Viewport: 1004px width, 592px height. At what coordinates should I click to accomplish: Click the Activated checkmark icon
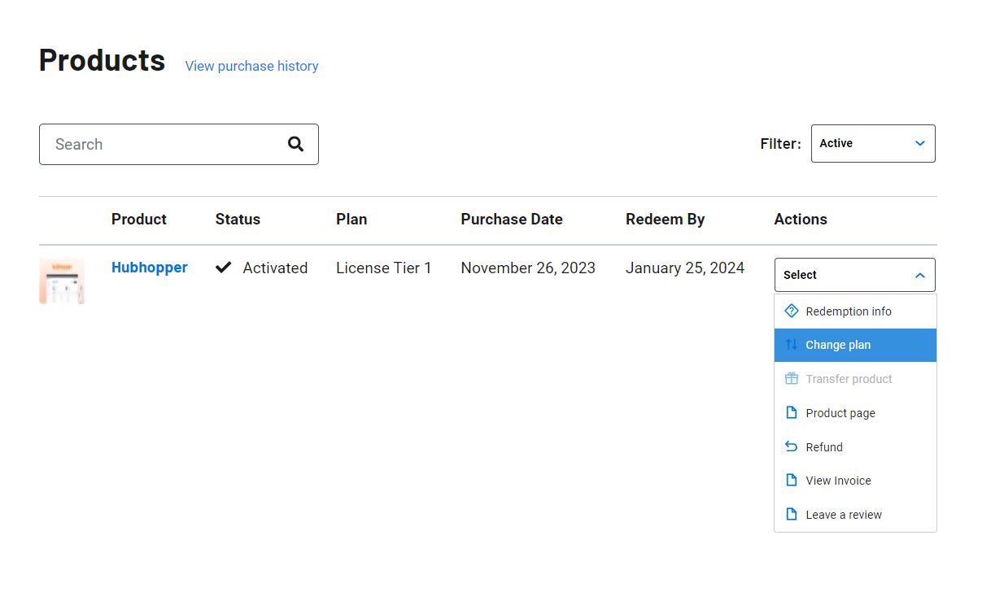pyautogui.click(x=223, y=268)
